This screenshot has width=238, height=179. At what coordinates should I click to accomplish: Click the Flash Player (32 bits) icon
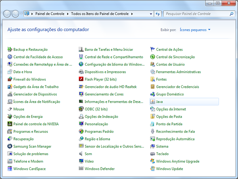click(x=81, y=79)
